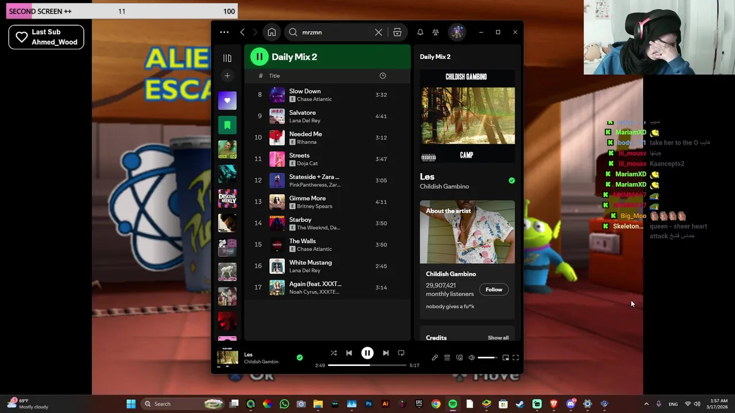The image size is (735, 413).
Task: Expand Your Library sidebar
Action: click(x=227, y=58)
